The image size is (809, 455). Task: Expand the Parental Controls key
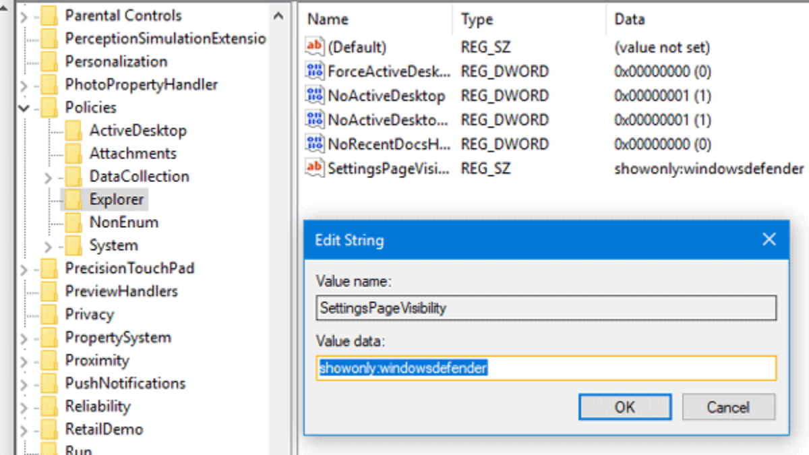[x=24, y=16]
